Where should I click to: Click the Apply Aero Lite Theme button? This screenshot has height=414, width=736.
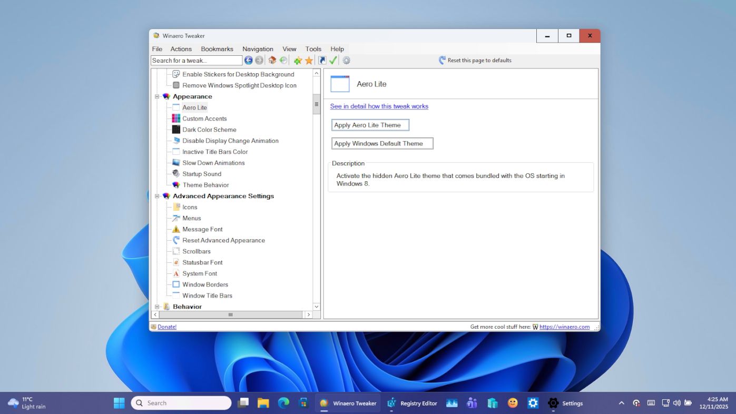[x=370, y=125]
